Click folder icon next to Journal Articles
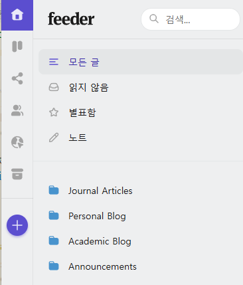This screenshot has height=285, width=243. click(x=54, y=191)
